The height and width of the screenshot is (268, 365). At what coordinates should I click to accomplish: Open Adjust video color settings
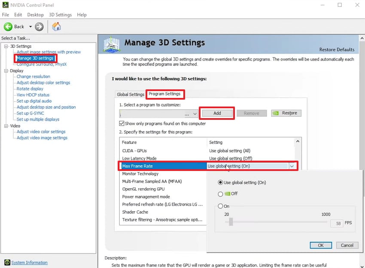(x=41, y=131)
